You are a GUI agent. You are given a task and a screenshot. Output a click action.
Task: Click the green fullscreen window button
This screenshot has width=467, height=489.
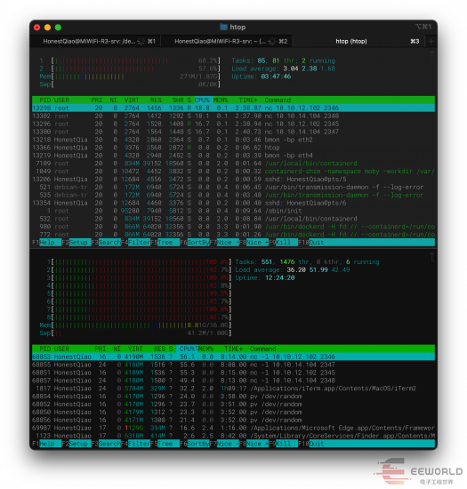click(58, 28)
